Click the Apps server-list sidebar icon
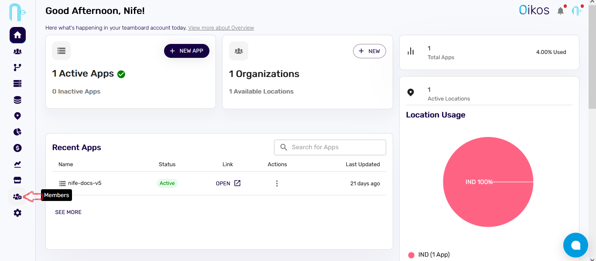Viewport: 596px width, 261px height. [x=17, y=83]
